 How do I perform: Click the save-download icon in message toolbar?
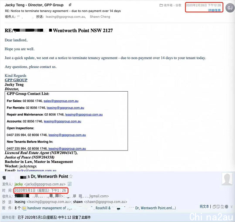(222, 207)
